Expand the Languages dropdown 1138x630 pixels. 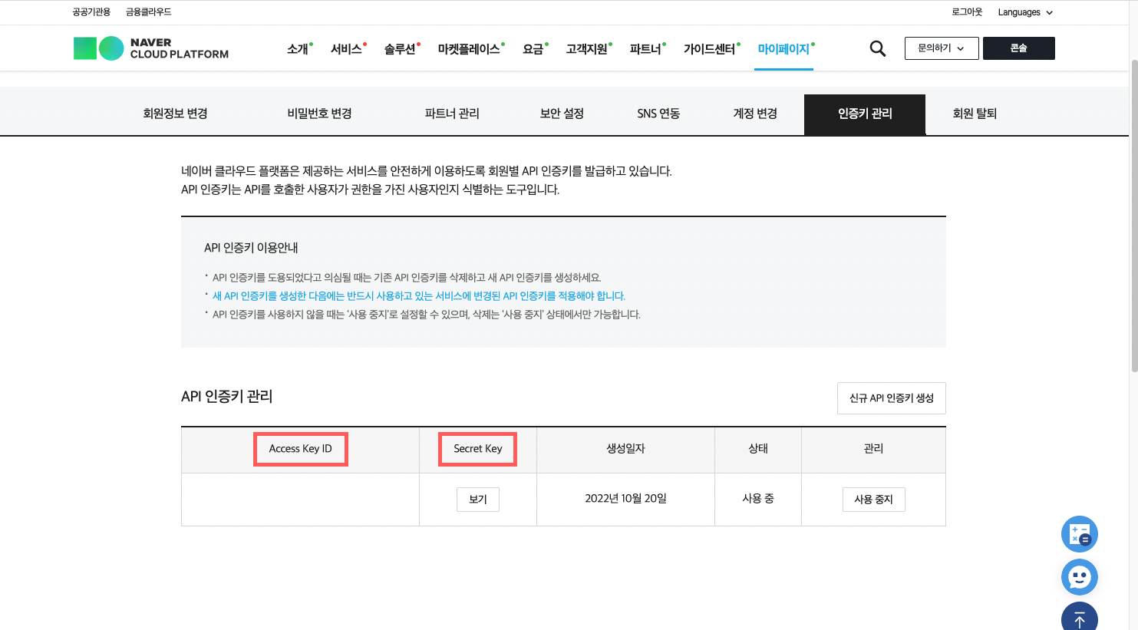(1024, 12)
